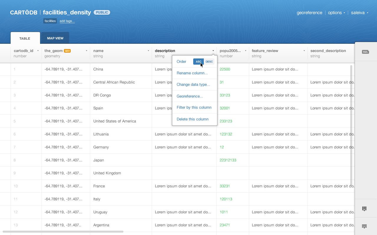Screen dimensions: 377x235
Task: Select Filter by this column
Action: pos(194,107)
